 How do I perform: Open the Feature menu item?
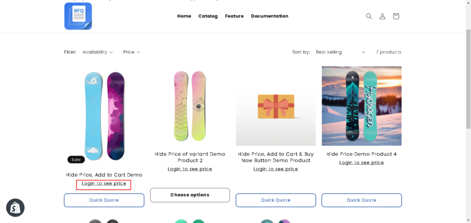[234, 16]
